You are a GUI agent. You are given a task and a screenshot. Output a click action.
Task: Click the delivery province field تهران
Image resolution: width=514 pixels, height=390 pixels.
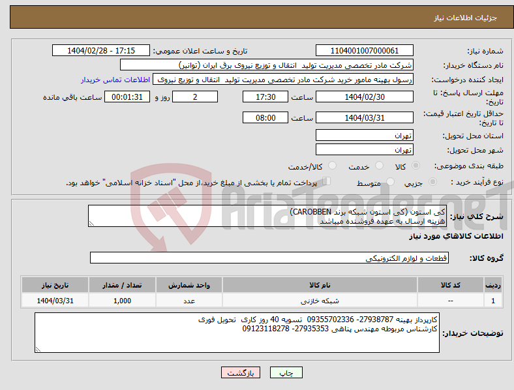point(364,135)
